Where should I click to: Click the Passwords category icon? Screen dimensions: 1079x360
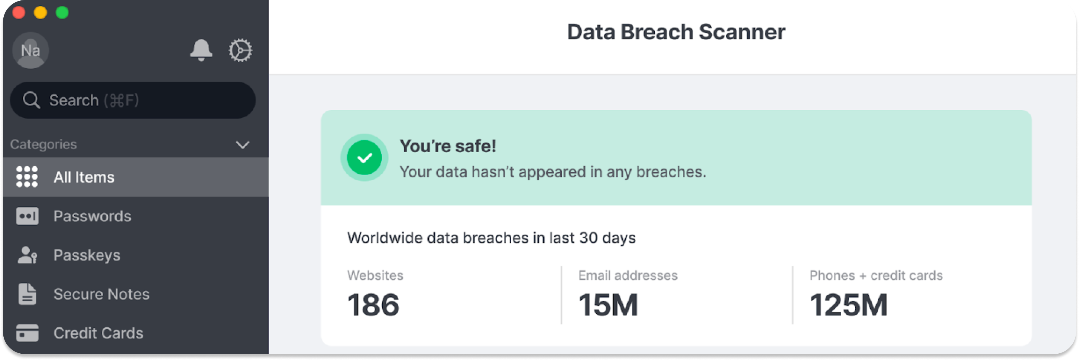tap(27, 216)
